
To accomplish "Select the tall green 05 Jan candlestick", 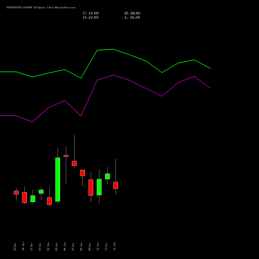I will 57,179.
